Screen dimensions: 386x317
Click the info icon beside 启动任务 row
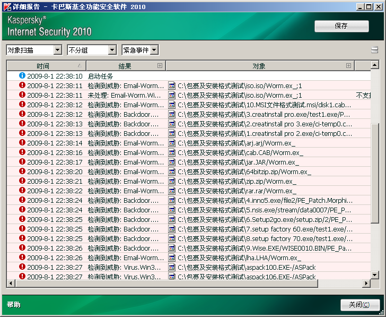[22, 75]
